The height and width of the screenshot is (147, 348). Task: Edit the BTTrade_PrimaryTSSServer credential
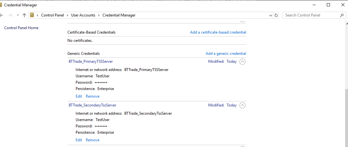pyautogui.click(x=79, y=96)
